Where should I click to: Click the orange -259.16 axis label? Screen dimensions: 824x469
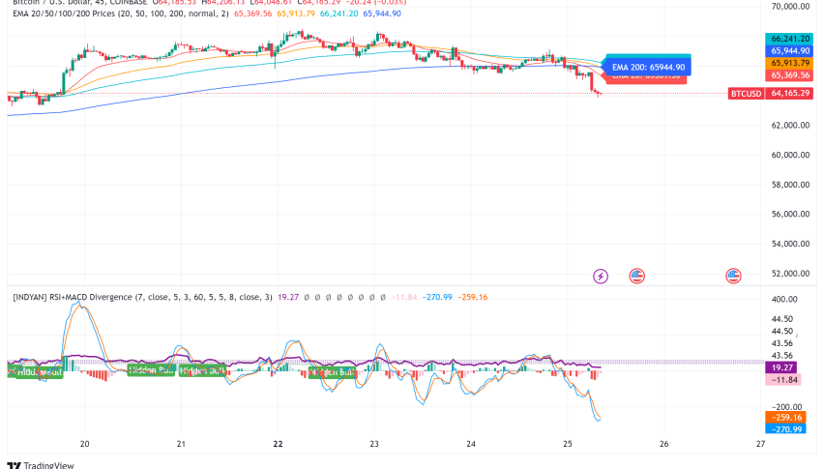point(785,418)
